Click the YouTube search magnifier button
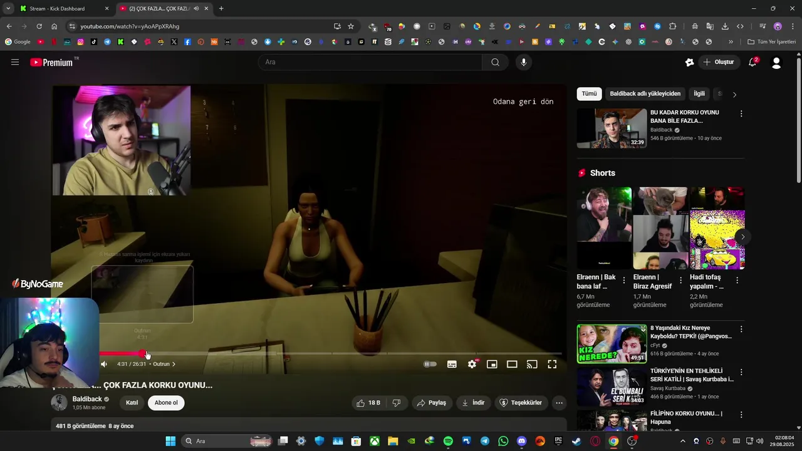Image resolution: width=802 pixels, height=451 pixels. (x=496, y=62)
